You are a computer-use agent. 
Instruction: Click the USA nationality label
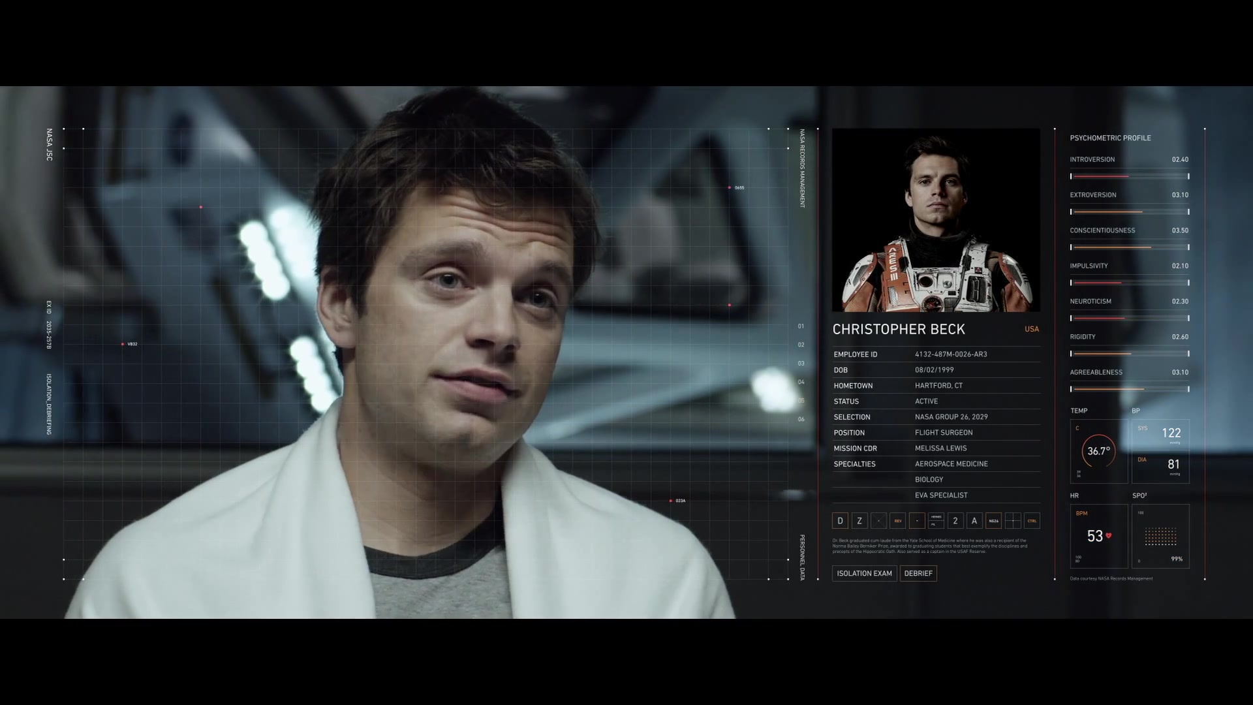(1031, 329)
